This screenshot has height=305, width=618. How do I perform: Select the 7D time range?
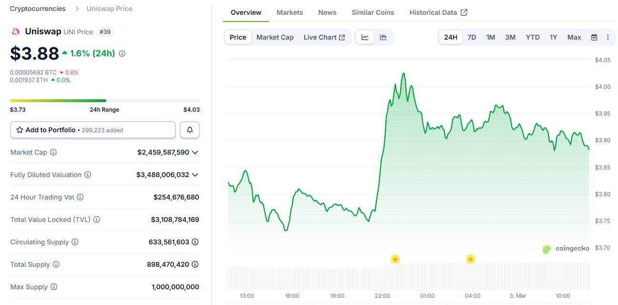[472, 37]
